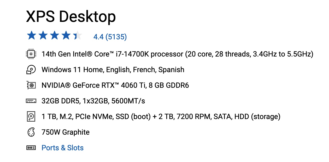The width and height of the screenshot is (329, 162).
Task: Open the Ports & Slots link
Action: pos(63,148)
